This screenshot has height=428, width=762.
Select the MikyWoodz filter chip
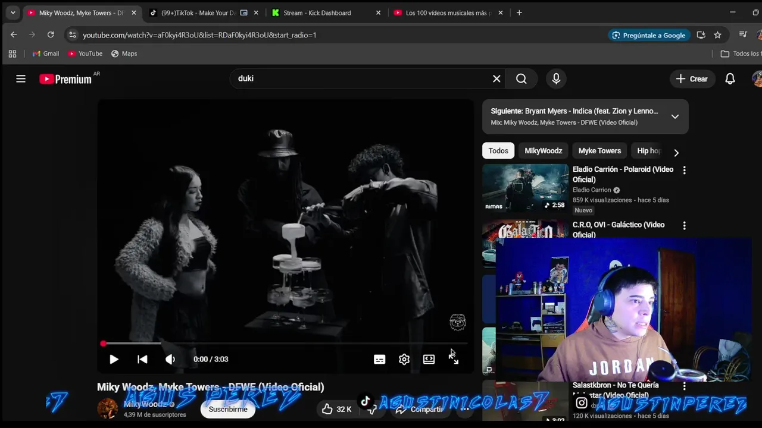tap(544, 151)
